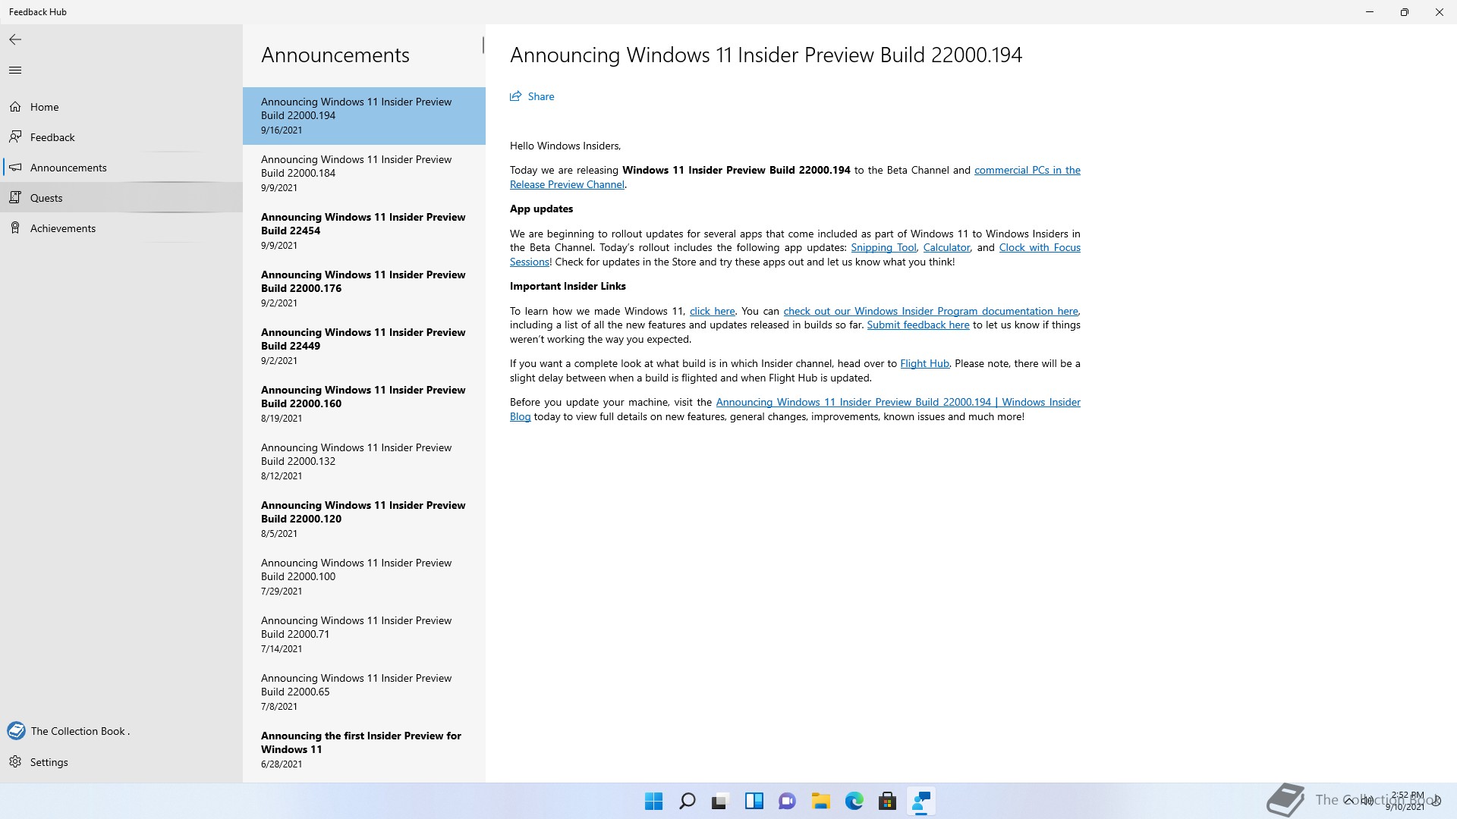This screenshot has height=819, width=1457.
Task: Restore down the Feedback Hub window
Action: (x=1405, y=12)
